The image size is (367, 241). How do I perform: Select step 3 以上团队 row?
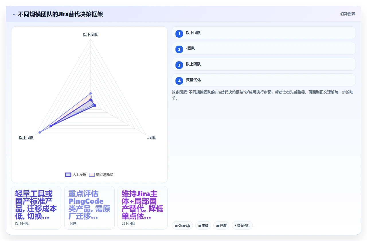[x=263, y=64]
